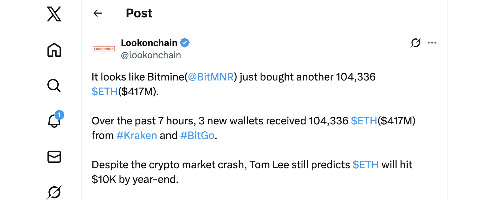The height and width of the screenshot is (200, 493).
Task: Open the post's three-dot More menu
Action: tap(432, 43)
